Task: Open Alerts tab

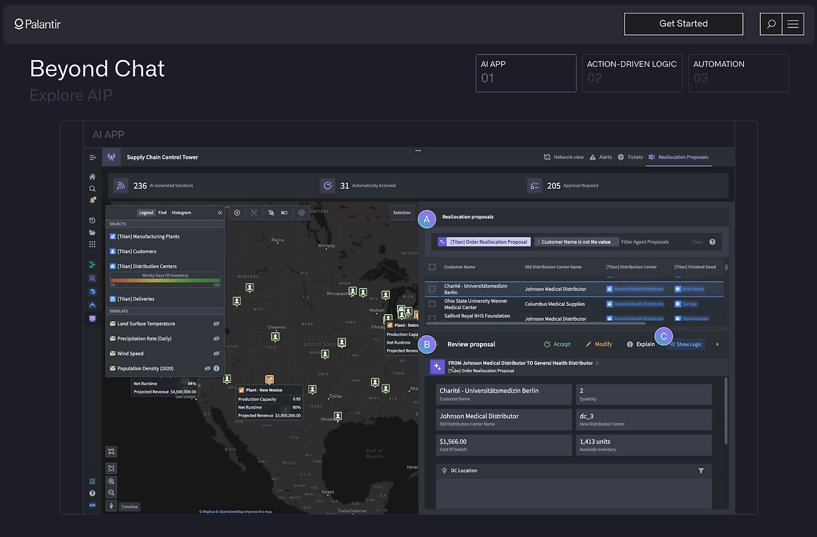Action: coord(601,157)
